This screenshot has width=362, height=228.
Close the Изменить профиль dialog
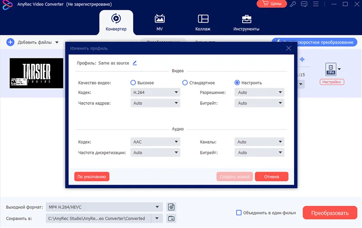click(289, 48)
